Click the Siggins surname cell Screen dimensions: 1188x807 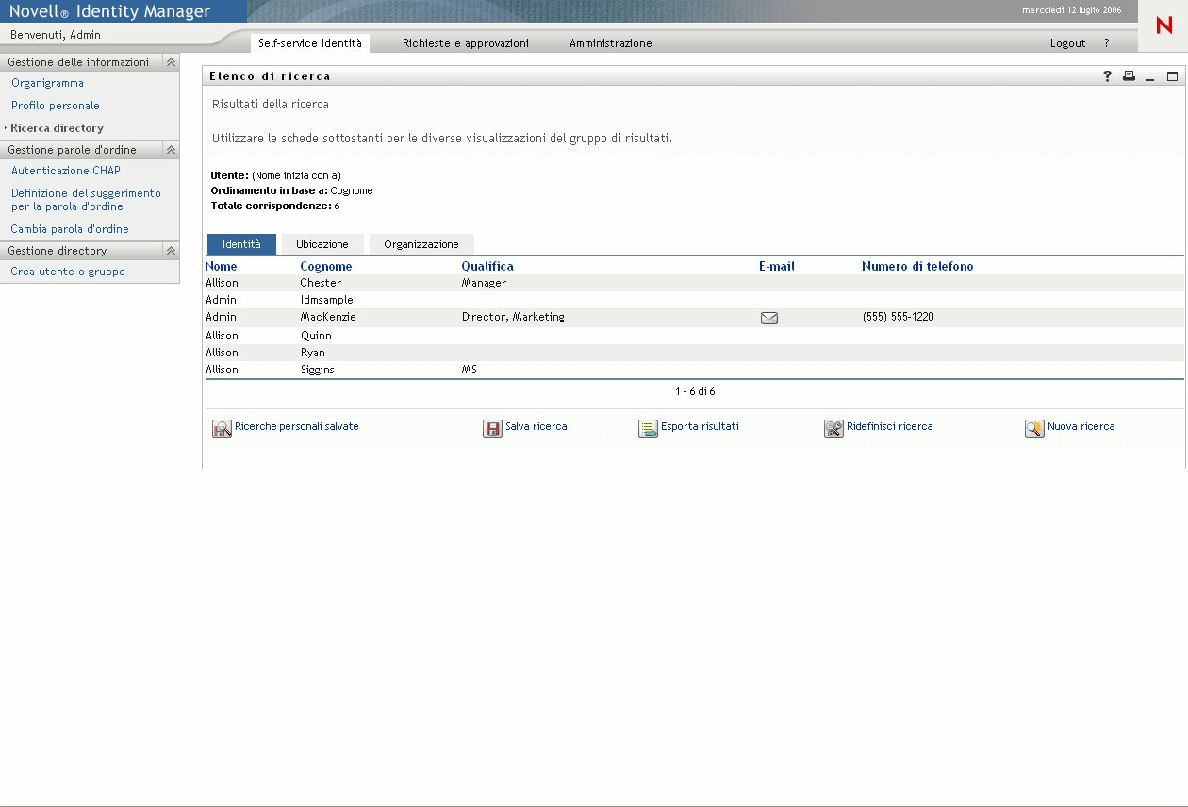click(318, 370)
